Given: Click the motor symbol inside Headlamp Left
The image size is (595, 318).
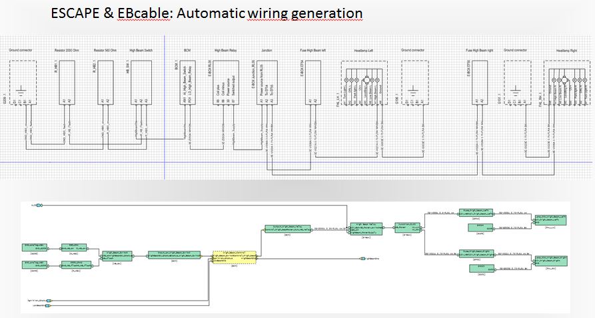Looking at the screenshot, I should pos(364,80).
